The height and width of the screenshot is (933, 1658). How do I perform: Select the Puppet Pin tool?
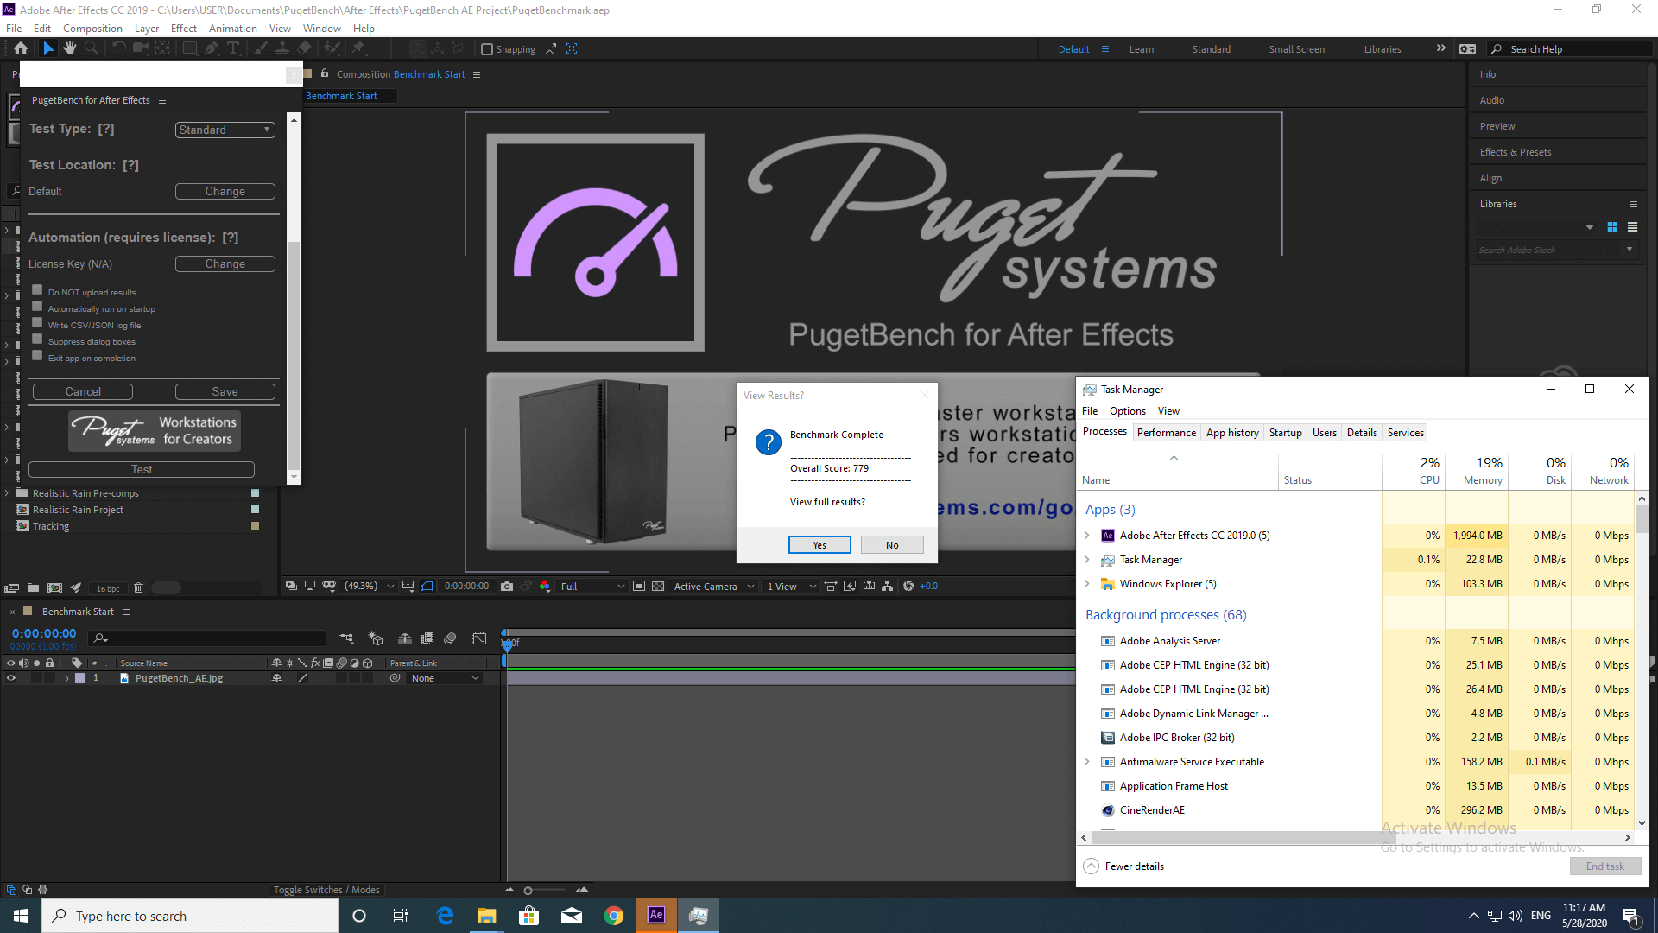[358, 48]
